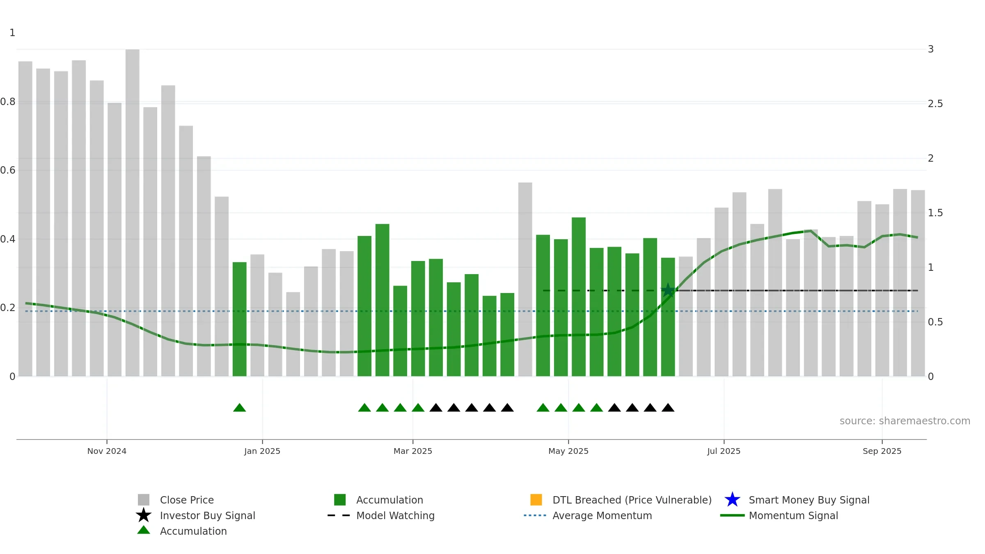Toggle the Model Watching legend entry
This screenshot has width=985, height=554.
pyautogui.click(x=381, y=515)
